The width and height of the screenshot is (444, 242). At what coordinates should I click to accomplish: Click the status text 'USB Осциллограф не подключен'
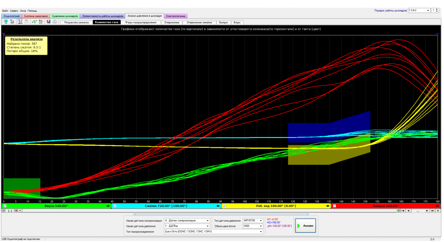21,239
